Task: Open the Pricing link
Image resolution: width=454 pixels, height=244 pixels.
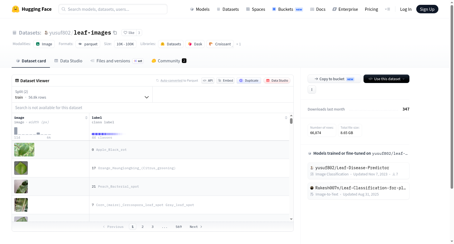Action: pos(371,9)
